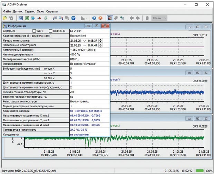Toggle the highlighted graph view icon
The width and height of the screenshot is (214, 174).
point(110,18)
